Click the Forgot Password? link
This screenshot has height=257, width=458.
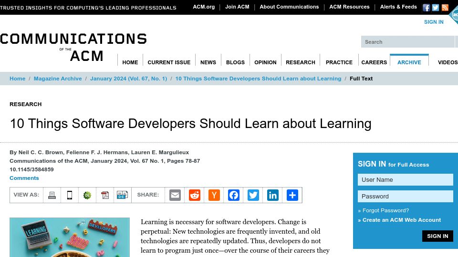385,210
